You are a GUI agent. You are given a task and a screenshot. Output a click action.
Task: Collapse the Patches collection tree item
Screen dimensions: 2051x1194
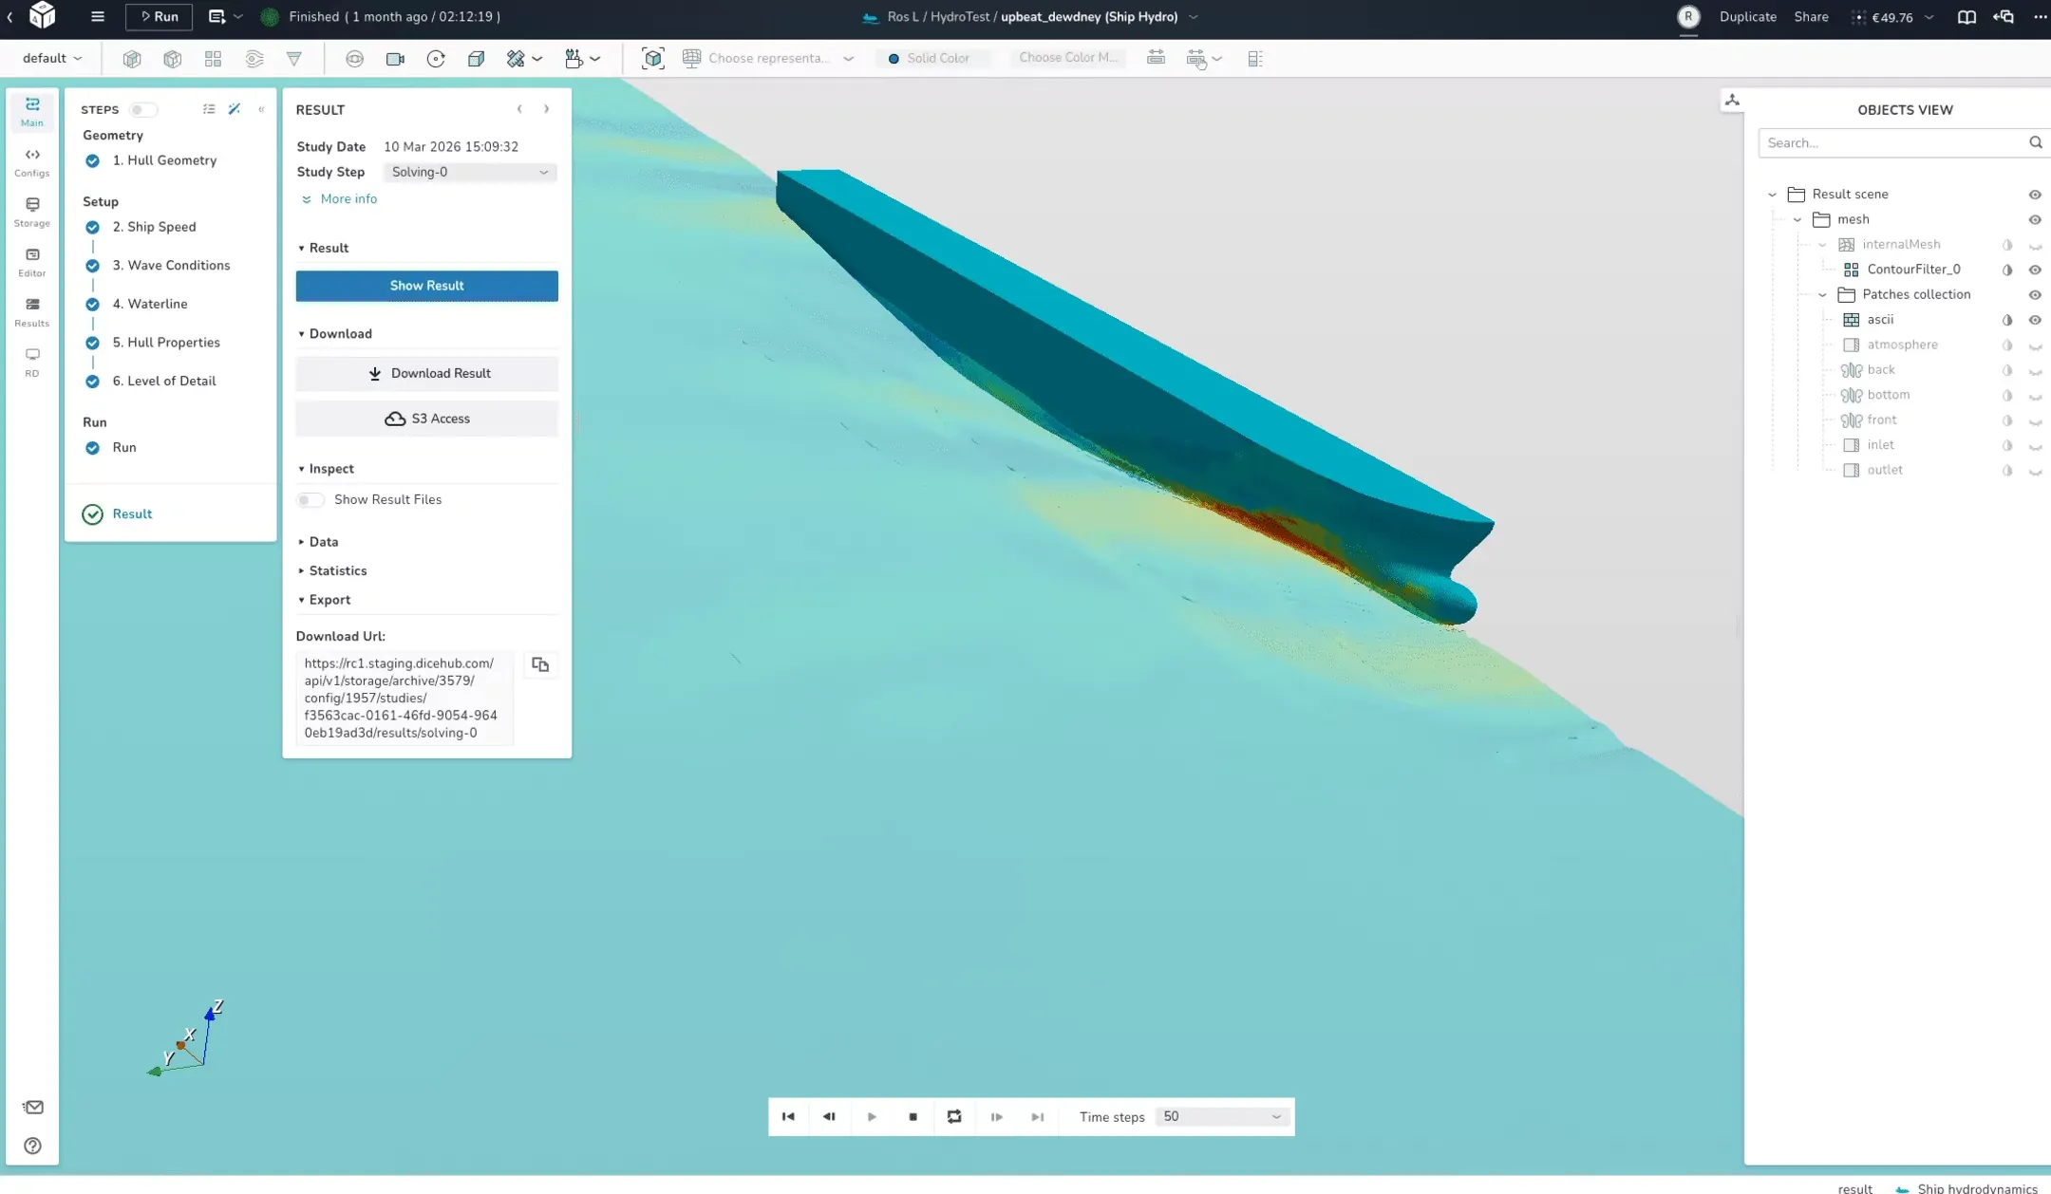[x=1822, y=294]
